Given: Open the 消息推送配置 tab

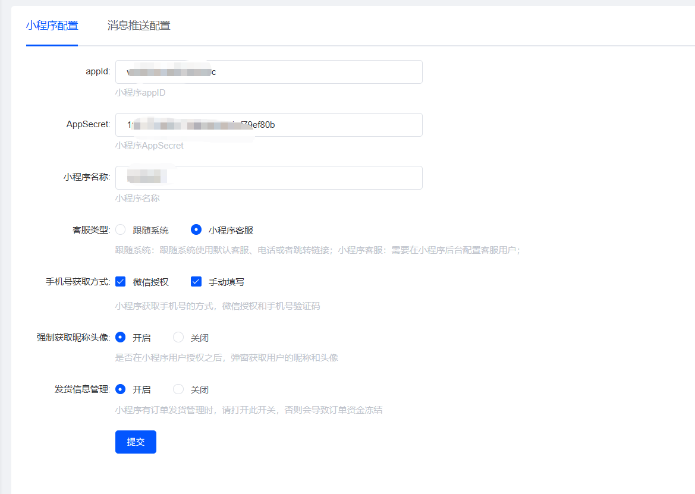Looking at the screenshot, I should click(x=139, y=26).
